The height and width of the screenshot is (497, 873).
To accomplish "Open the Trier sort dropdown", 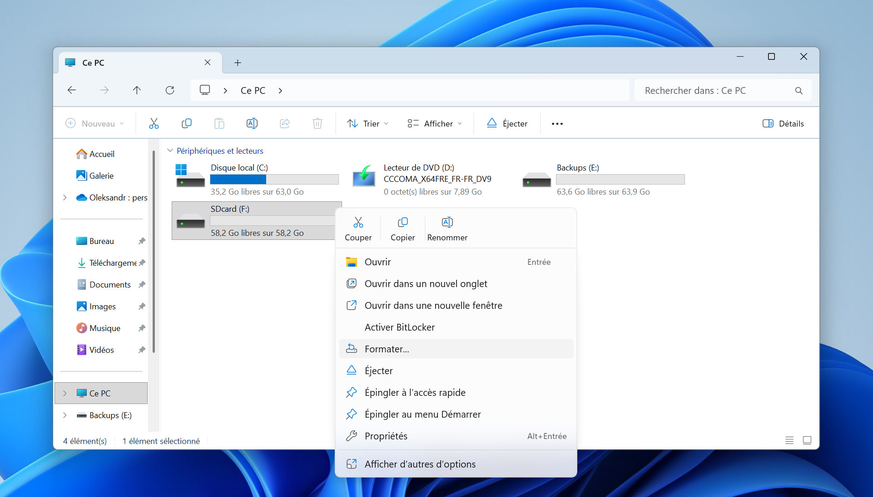I will click(368, 124).
